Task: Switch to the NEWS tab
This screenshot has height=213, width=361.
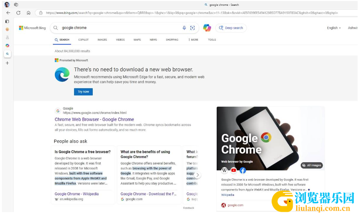Action: [x=153, y=40]
